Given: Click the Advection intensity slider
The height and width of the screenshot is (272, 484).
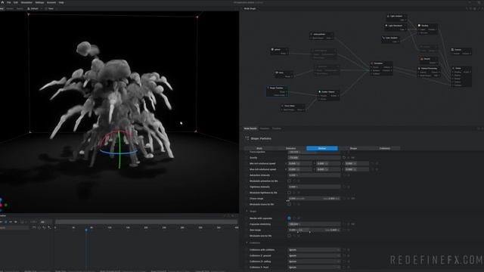Looking at the screenshot, I should click(x=314, y=175).
